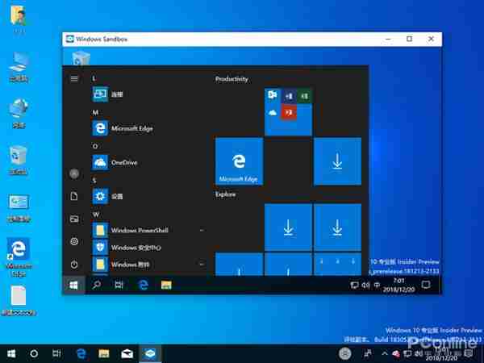484x363 pixels.
Task: Click the network icon in sandbox tray
Action: click(x=354, y=286)
